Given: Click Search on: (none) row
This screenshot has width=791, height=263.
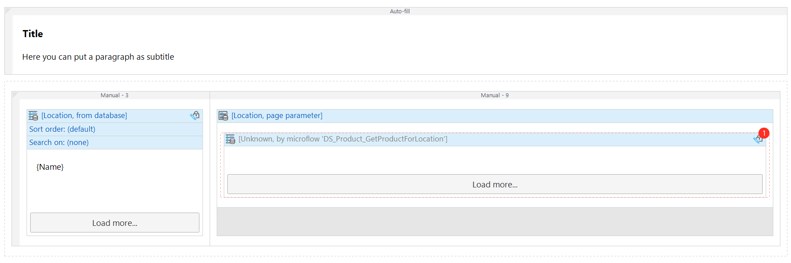Looking at the screenshot, I should tap(115, 142).
